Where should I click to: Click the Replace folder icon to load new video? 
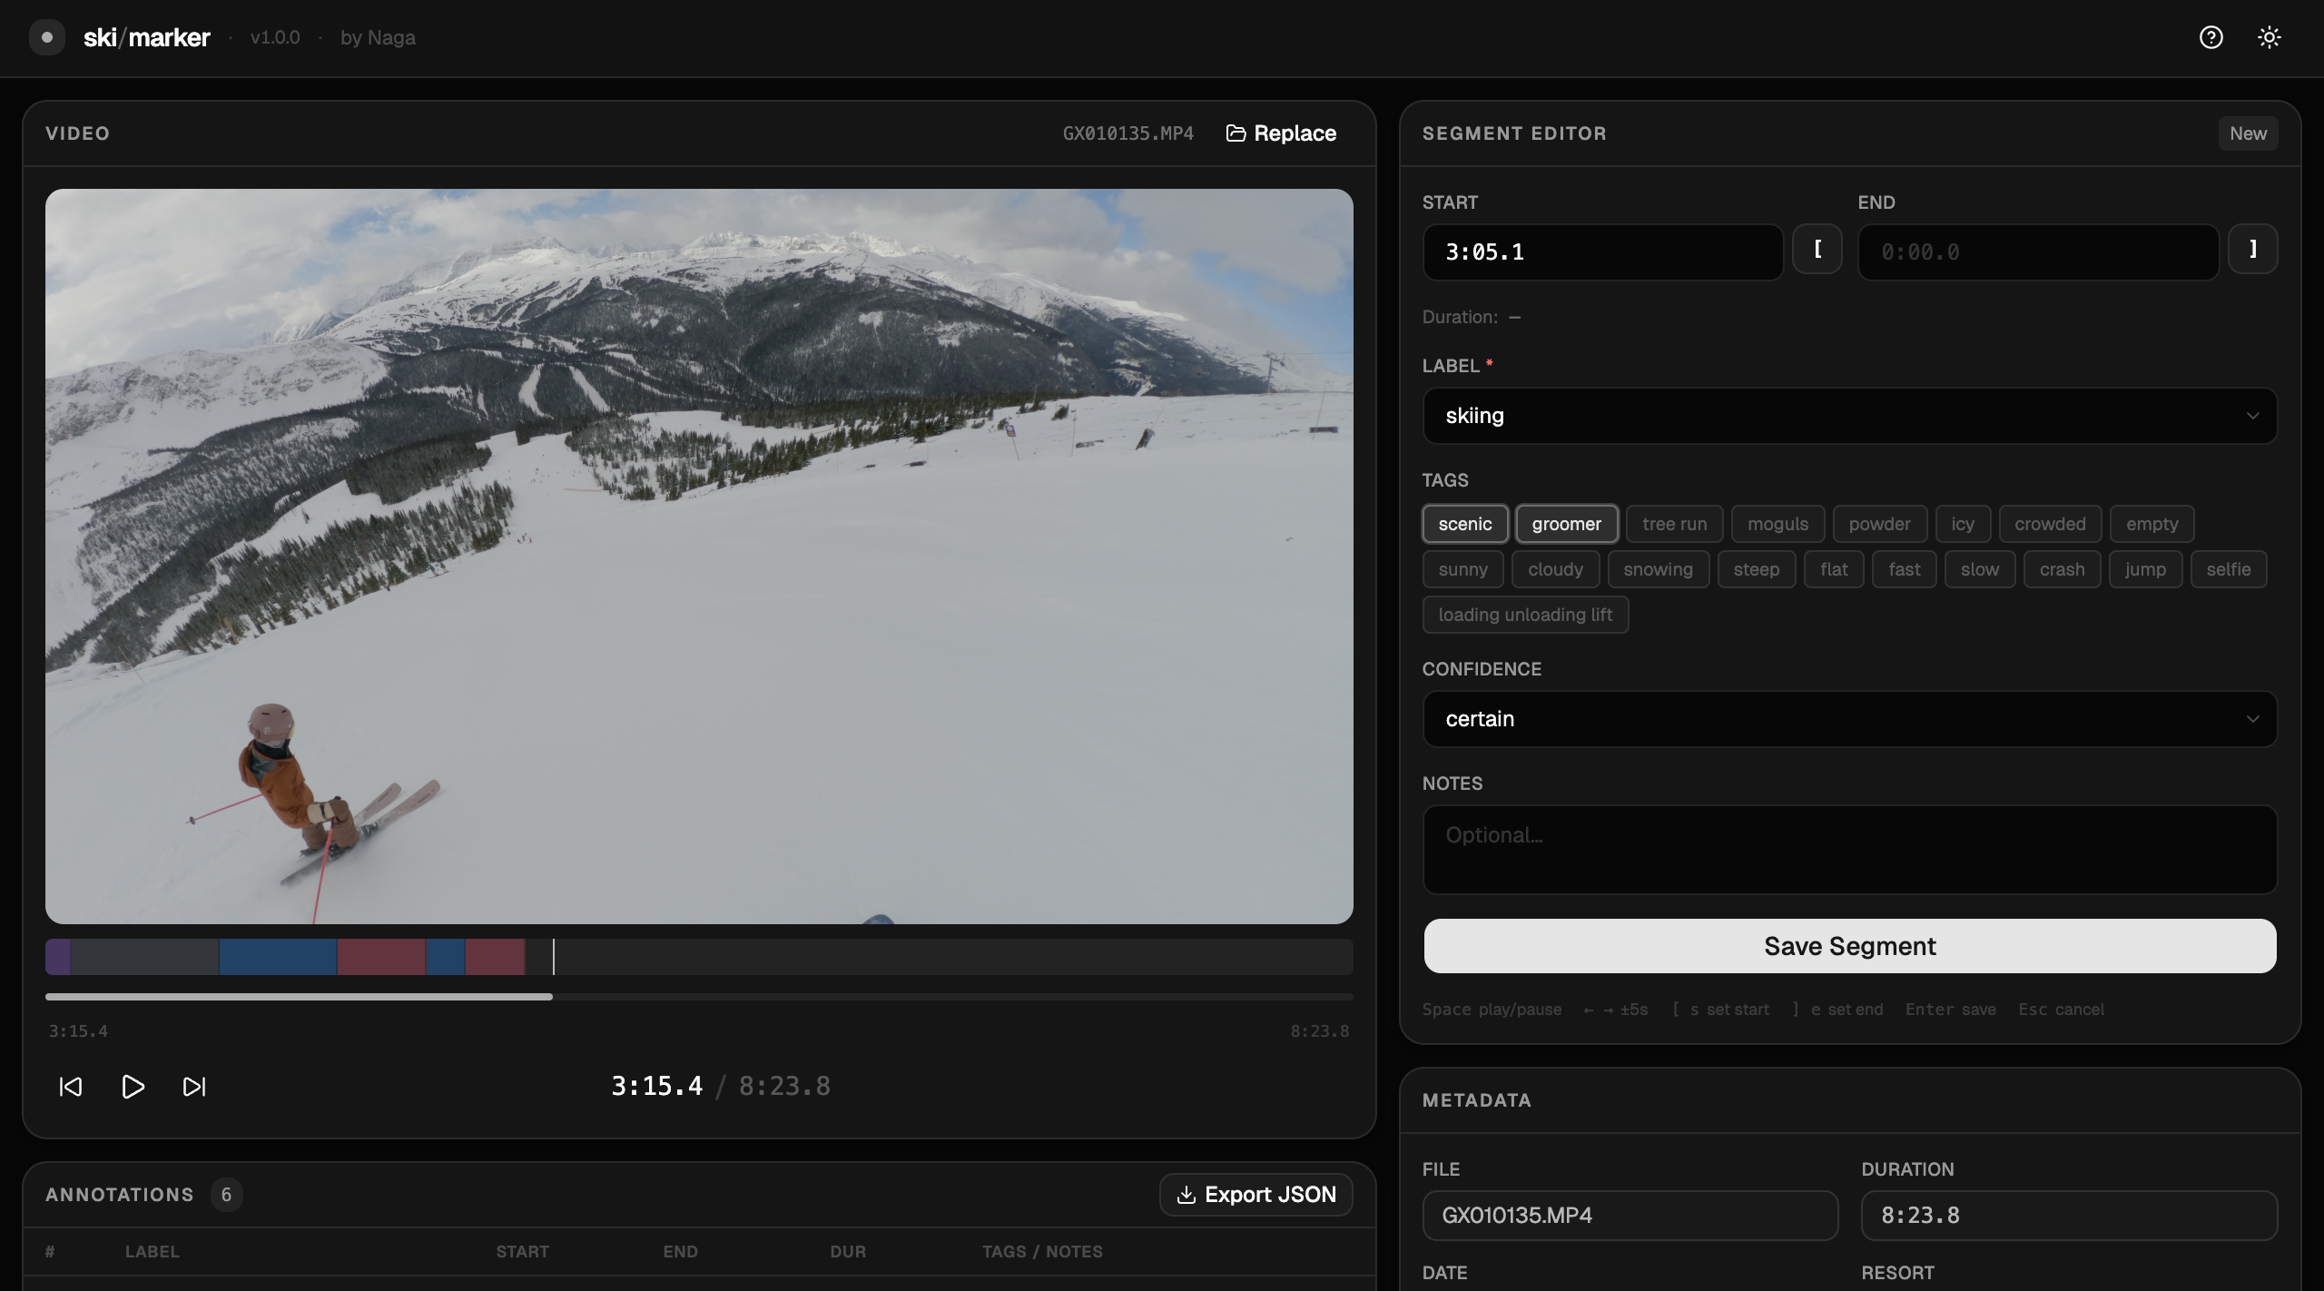1236,133
